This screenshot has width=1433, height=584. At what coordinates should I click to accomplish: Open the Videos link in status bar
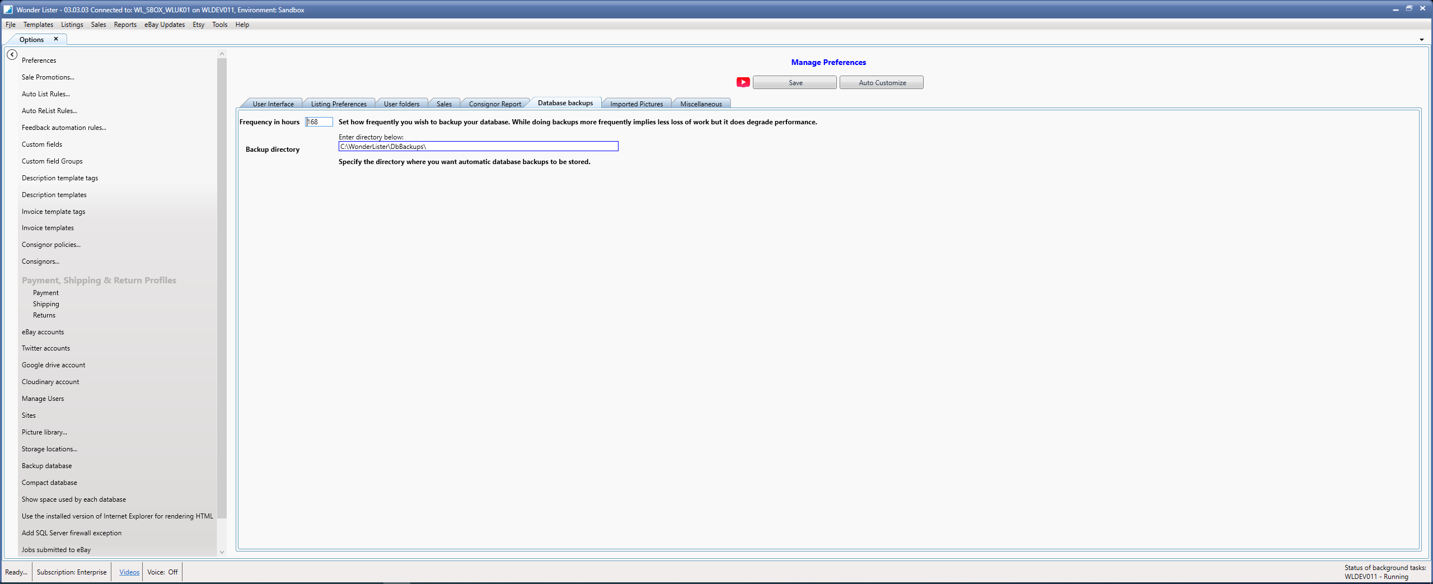(x=129, y=572)
